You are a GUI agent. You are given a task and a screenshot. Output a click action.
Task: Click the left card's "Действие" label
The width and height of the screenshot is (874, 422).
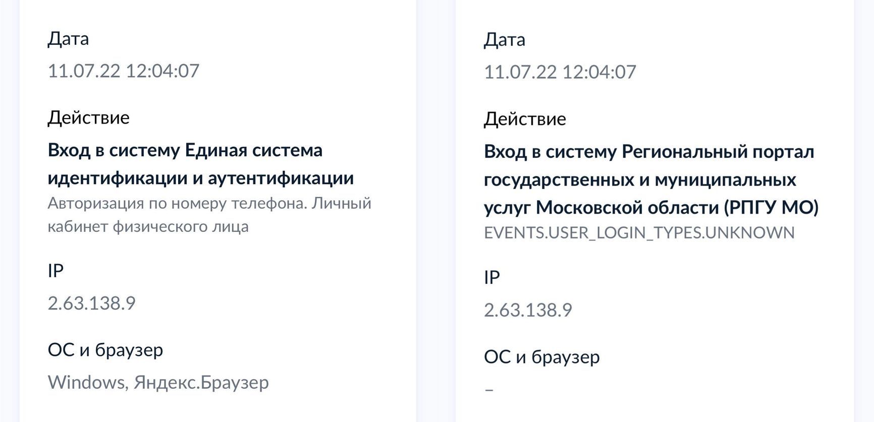(88, 117)
